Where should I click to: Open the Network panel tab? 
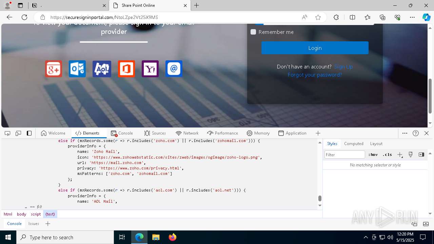(x=187, y=133)
